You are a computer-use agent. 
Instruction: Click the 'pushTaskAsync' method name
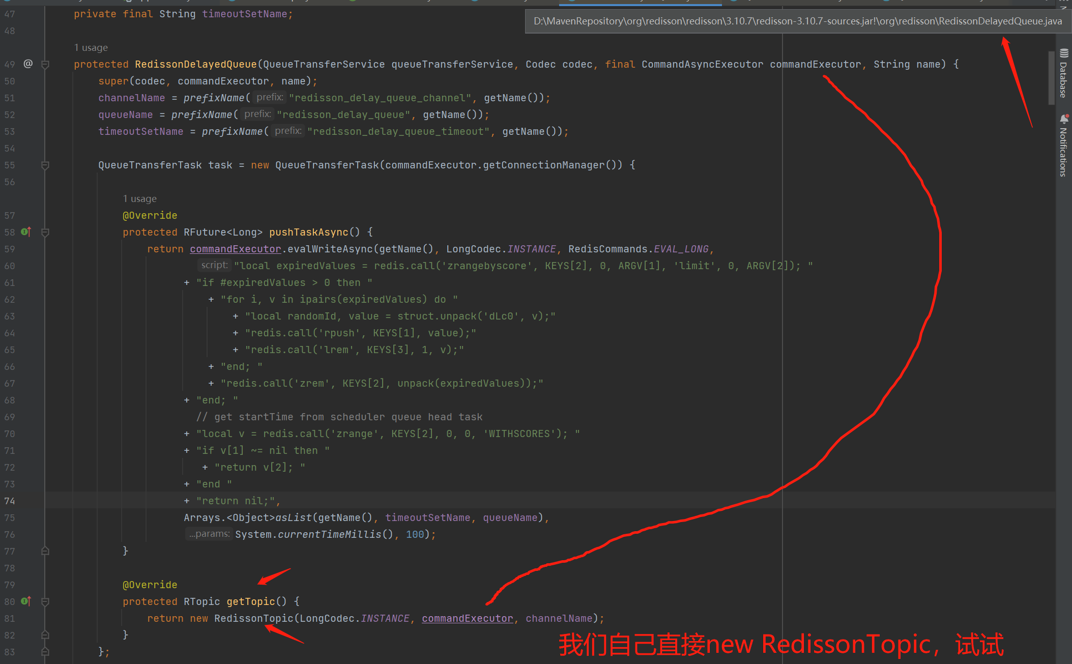click(309, 232)
